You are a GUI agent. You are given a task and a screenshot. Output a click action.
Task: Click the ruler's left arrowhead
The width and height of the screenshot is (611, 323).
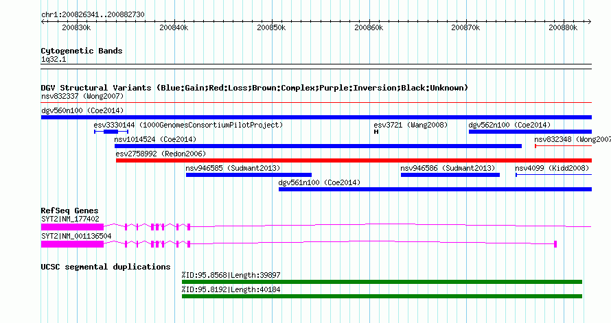[43, 22]
